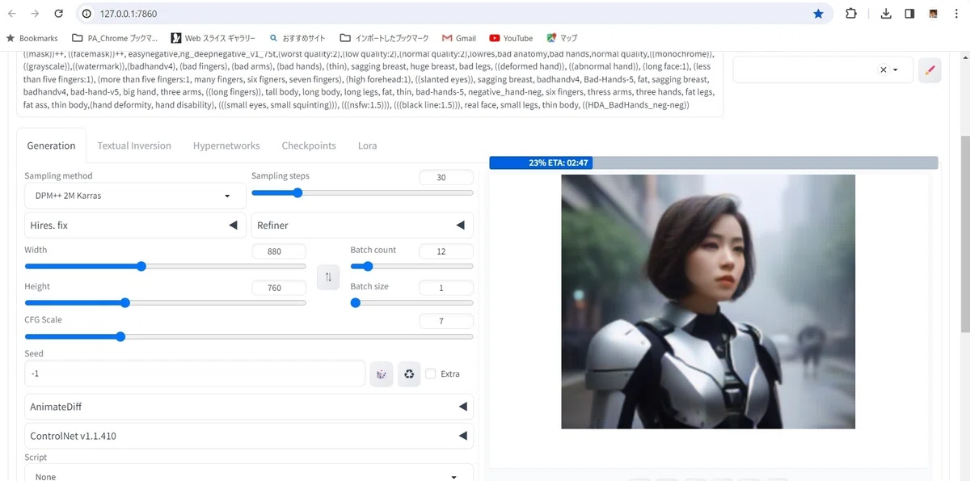Switch to the Textual Inversion tab
Image resolution: width=970 pixels, height=481 pixels.
(134, 146)
